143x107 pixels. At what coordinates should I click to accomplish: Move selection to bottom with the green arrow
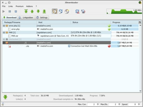click(x=44, y=11)
